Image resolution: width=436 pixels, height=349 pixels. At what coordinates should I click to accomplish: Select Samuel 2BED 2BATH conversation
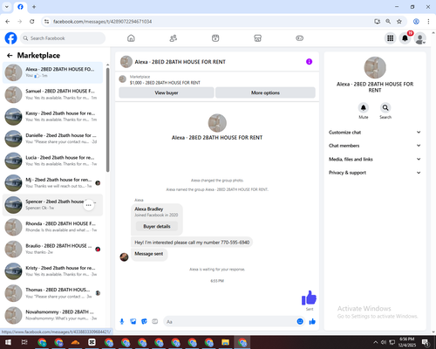pos(52,94)
